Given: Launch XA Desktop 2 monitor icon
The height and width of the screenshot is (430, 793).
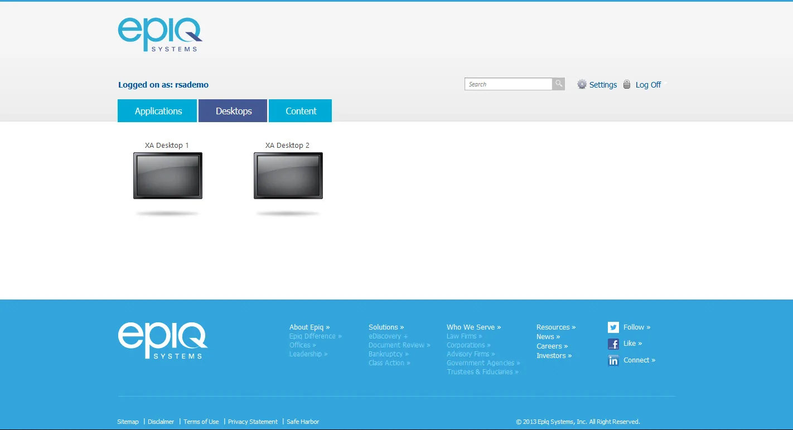Looking at the screenshot, I should 288,176.
